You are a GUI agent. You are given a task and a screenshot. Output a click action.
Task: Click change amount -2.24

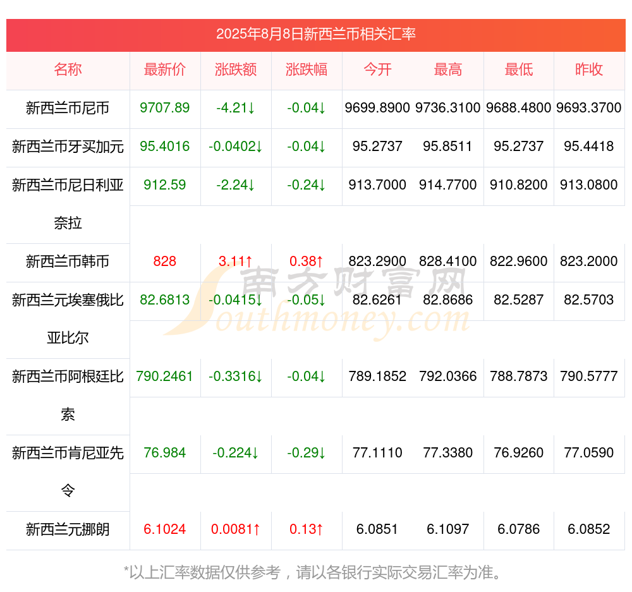point(235,184)
